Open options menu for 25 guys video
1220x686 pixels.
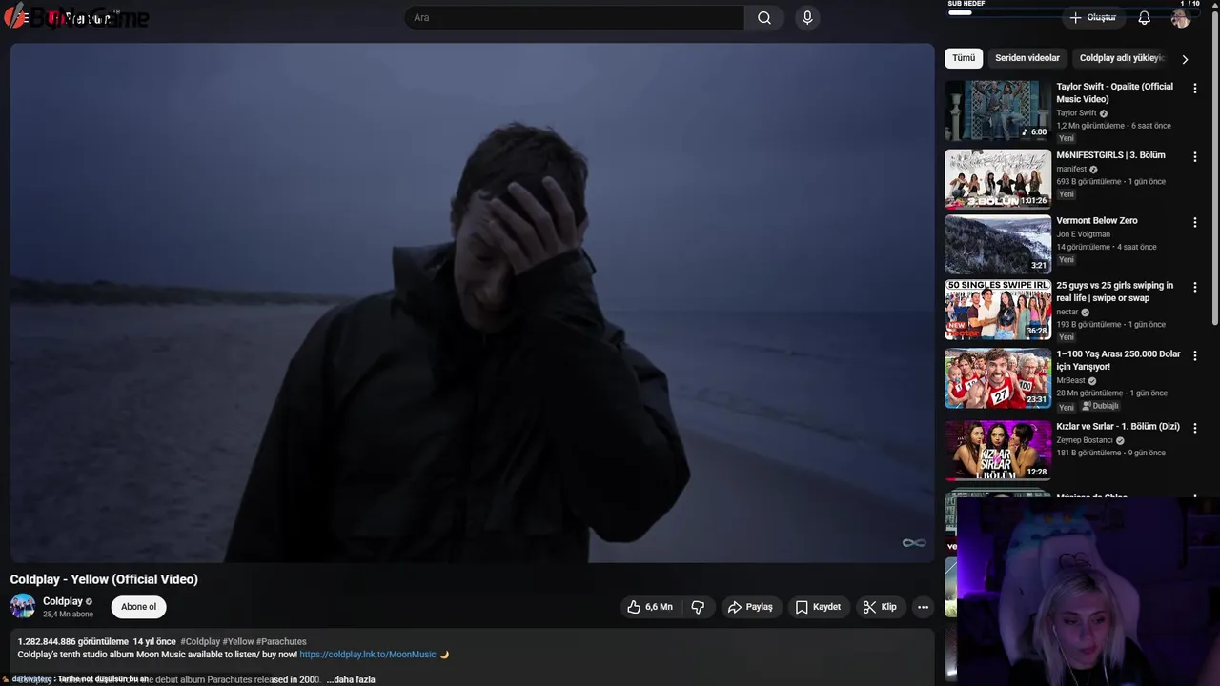tap(1194, 287)
